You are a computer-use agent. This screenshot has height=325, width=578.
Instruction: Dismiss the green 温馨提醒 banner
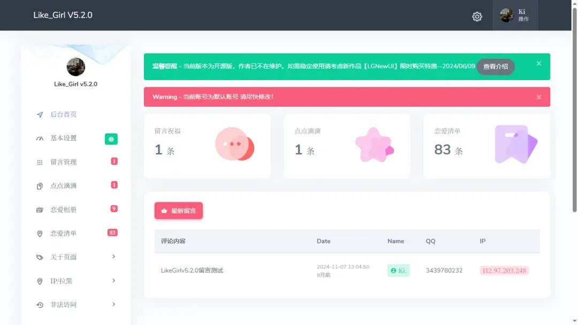point(539,64)
